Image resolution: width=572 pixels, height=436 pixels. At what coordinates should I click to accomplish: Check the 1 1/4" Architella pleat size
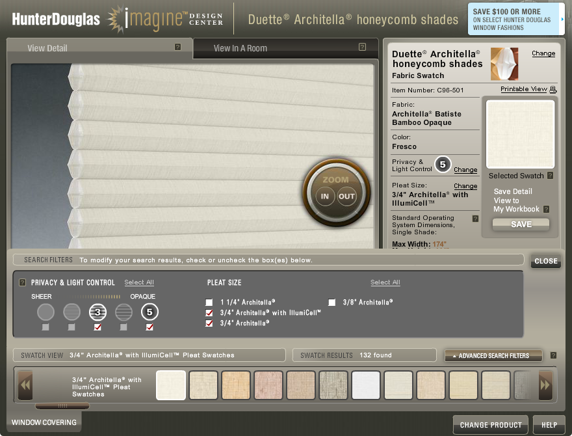209,303
